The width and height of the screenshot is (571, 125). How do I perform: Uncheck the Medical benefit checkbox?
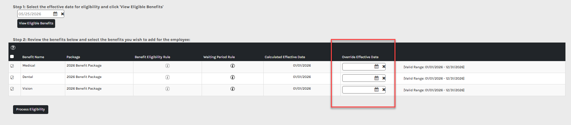[x=12, y=66]
